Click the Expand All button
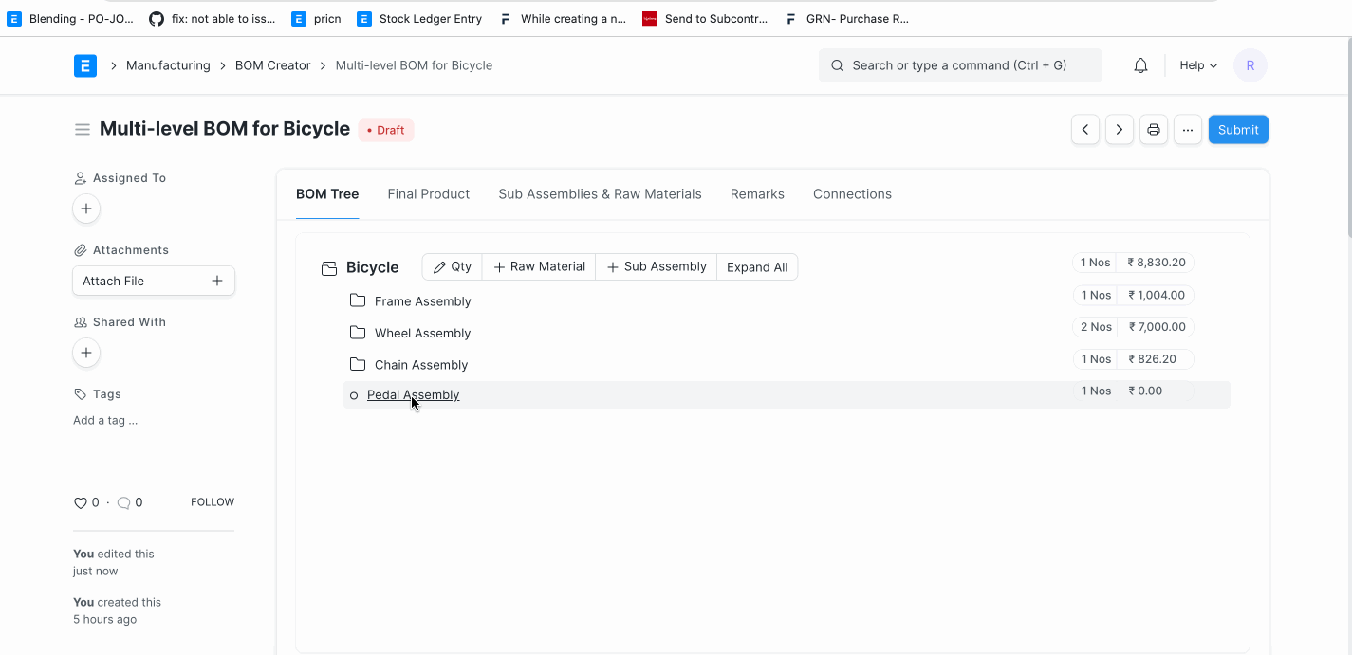Image resolution: width=1352 pixels, height=655 pixels. click(757, 266)
